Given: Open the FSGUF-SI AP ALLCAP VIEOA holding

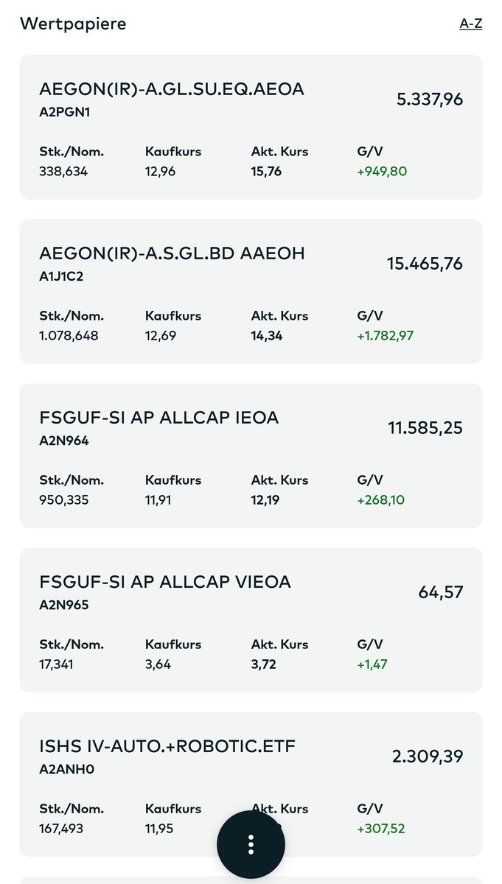Looking at the screenshot, I should click(x=164, y=582).
